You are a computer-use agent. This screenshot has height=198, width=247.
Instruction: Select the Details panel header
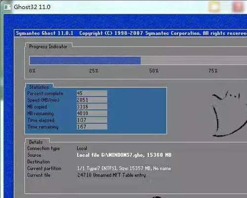tap(36, 142)
